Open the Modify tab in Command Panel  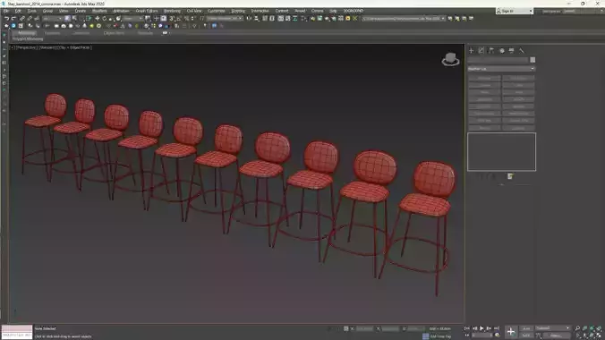[x=481, y=51]
